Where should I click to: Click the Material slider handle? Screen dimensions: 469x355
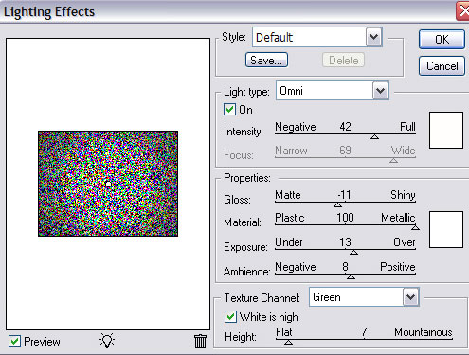pos(415,227)
